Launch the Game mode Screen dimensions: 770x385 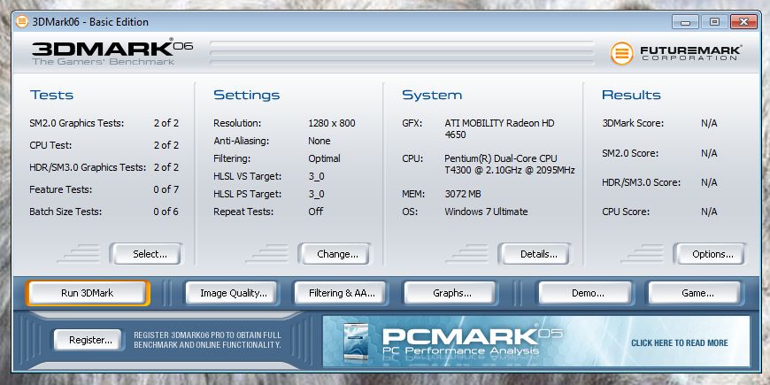[695, 293]
